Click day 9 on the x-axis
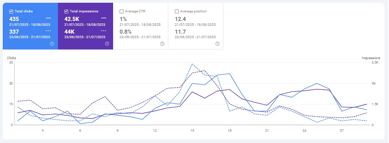Screen dimensions: 389x143 click(117, 130)
